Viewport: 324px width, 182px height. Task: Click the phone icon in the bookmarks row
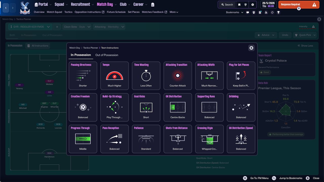[x=260, y=12]
